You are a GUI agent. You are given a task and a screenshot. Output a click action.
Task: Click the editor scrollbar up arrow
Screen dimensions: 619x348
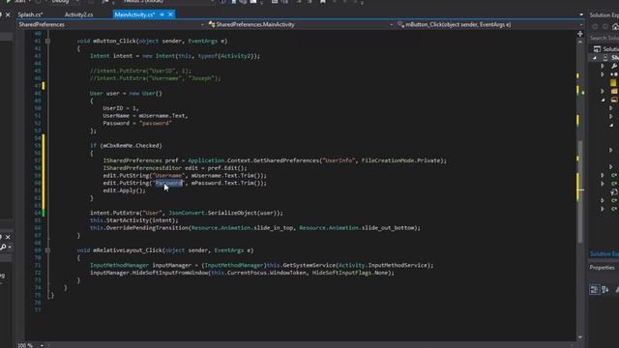[580, 42]
